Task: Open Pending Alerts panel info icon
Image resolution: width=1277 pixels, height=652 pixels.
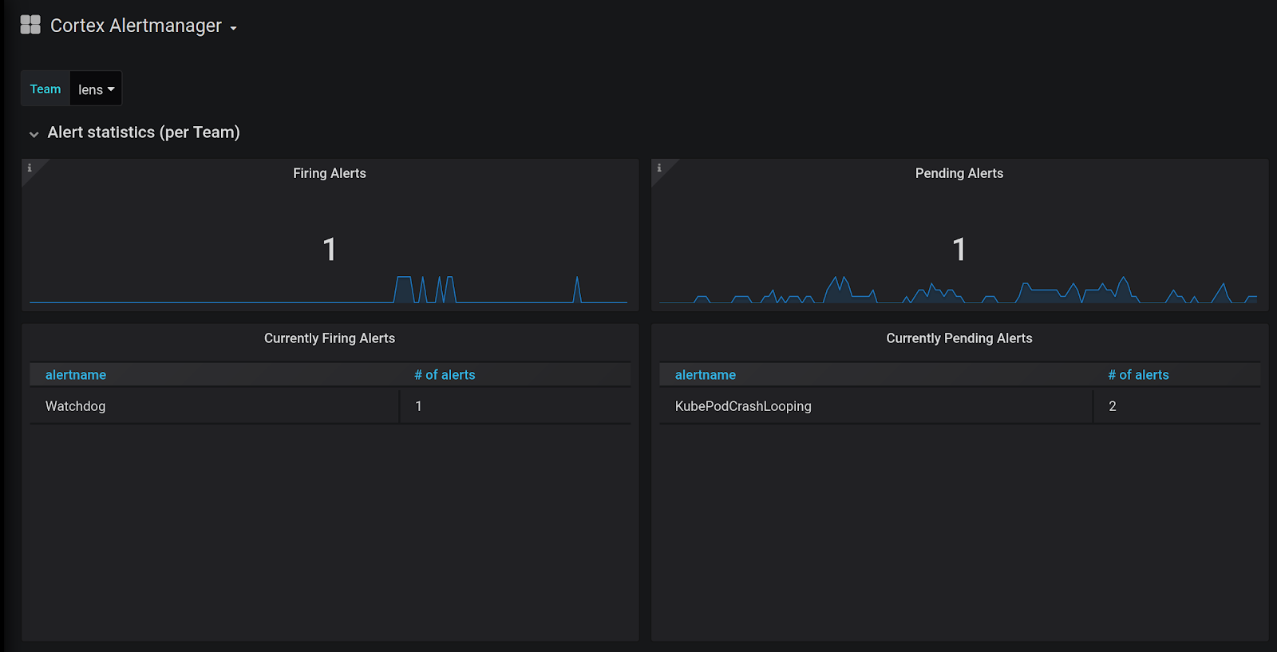Action: tap(659, 168)
